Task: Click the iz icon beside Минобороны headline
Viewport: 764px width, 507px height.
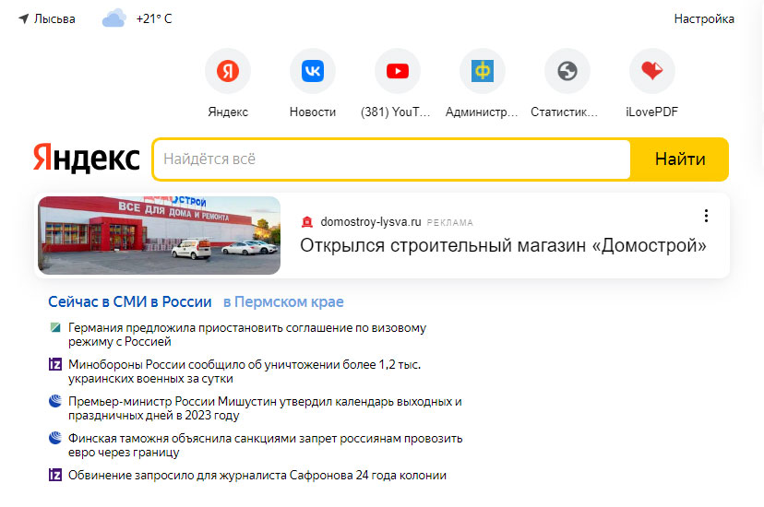Action: [55, 364]
